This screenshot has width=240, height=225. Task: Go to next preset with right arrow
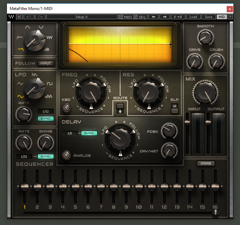click(x=165, y=17)
